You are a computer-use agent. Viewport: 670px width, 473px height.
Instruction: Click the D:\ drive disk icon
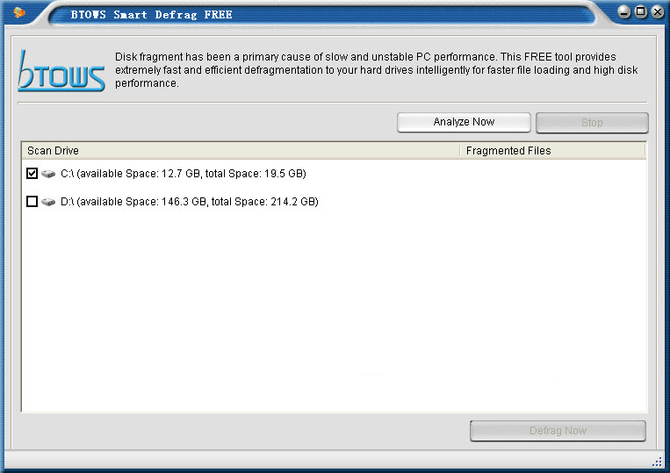pyautogui.click(x=48, y=202)
